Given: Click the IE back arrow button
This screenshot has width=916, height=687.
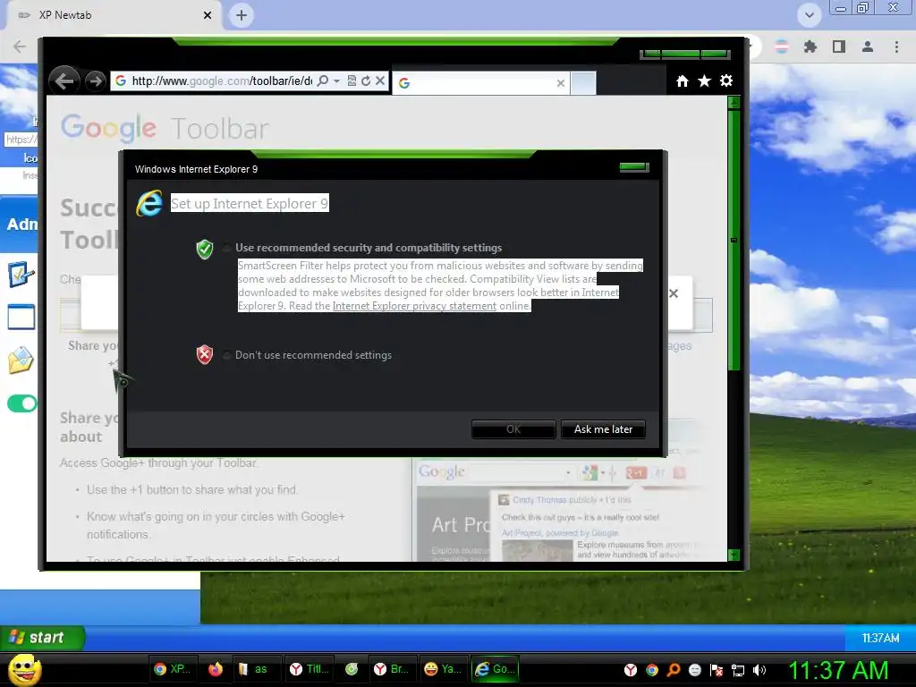Looking at the screenshot, I should pos(64,81).
